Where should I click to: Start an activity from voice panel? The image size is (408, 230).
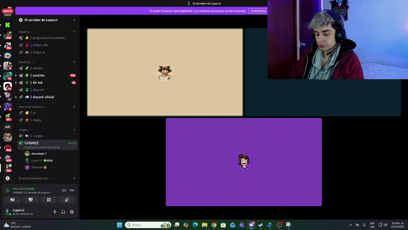[x=49, y=200]
